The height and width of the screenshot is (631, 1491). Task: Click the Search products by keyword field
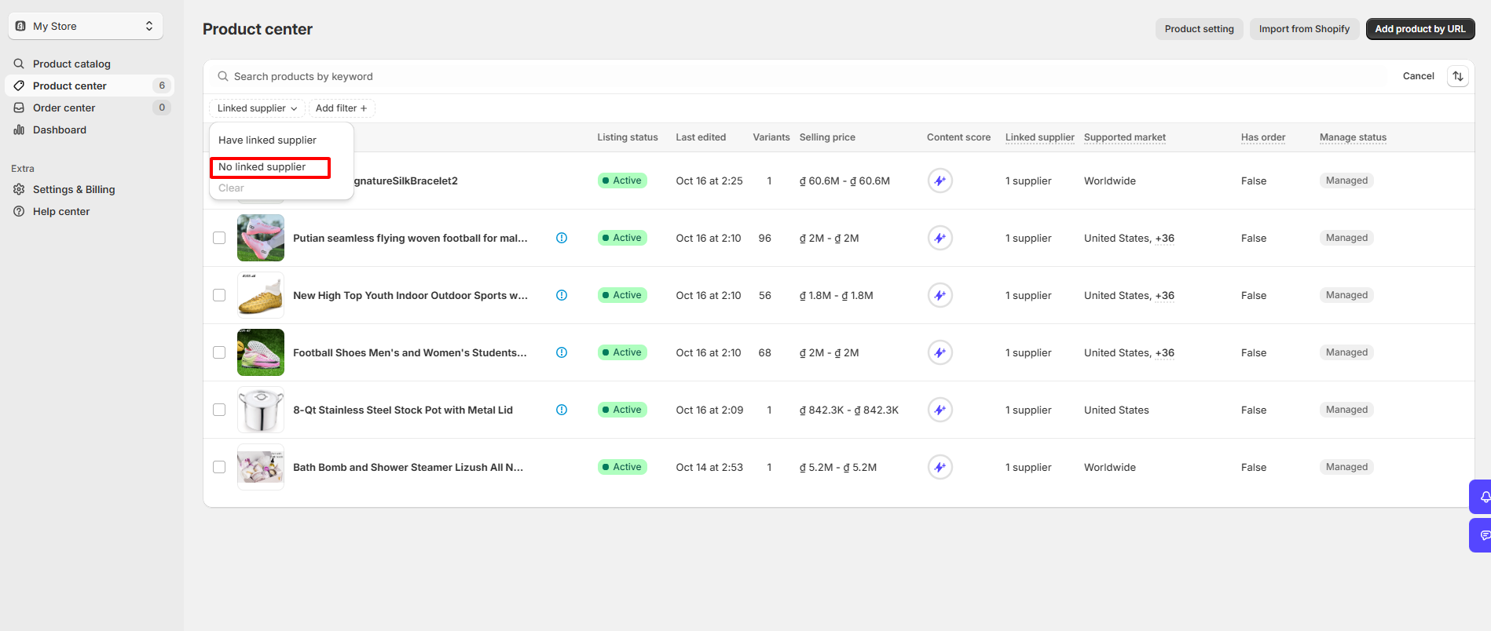tap(801, 76)
